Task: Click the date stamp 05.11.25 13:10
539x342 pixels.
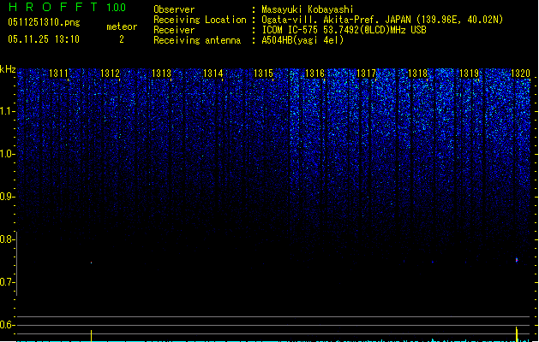Action: 44,39
